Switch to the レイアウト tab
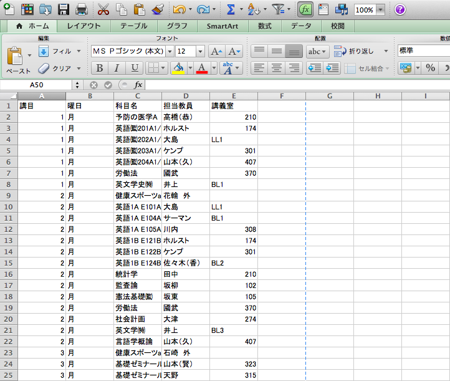Image resolution: width=450 pixels, height=381 pixels. (x=84, y=26)
